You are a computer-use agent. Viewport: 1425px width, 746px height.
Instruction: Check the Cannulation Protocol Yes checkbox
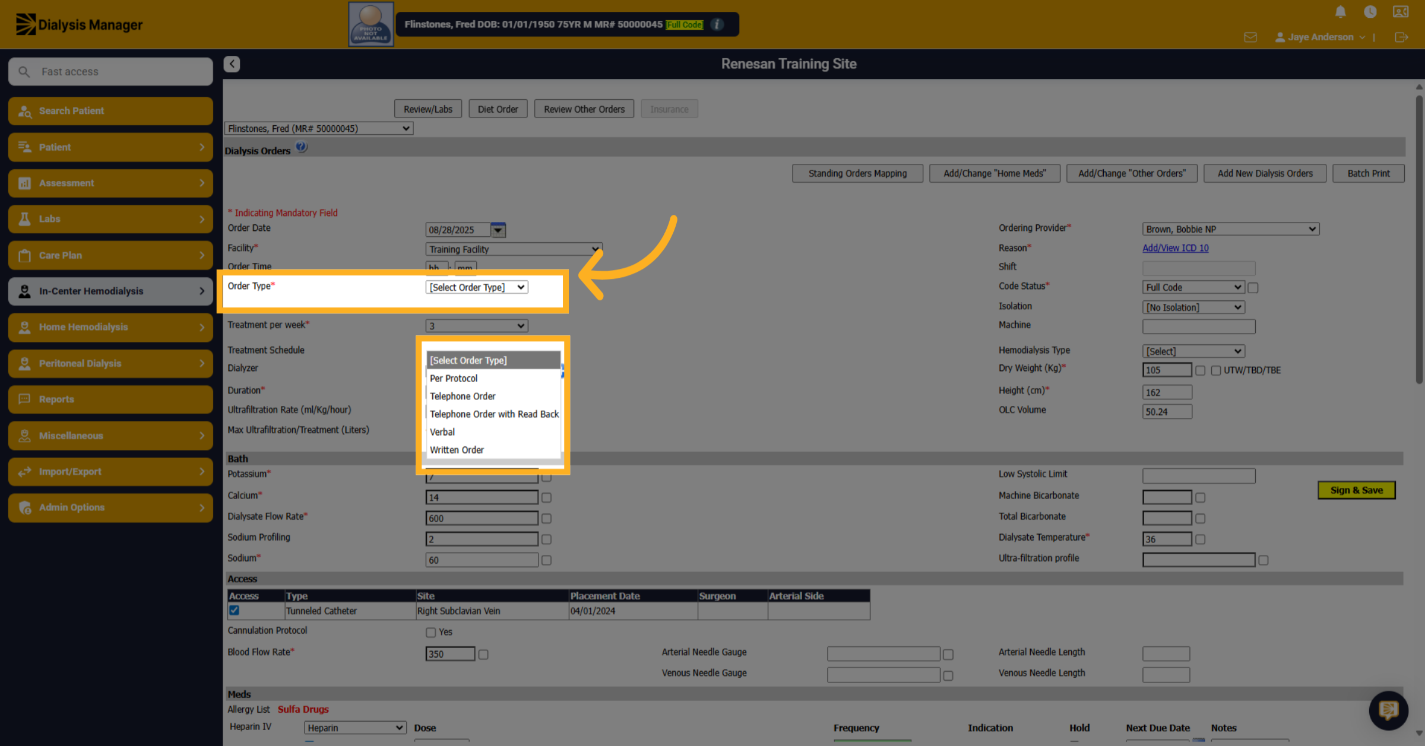[x=430, y=633]
